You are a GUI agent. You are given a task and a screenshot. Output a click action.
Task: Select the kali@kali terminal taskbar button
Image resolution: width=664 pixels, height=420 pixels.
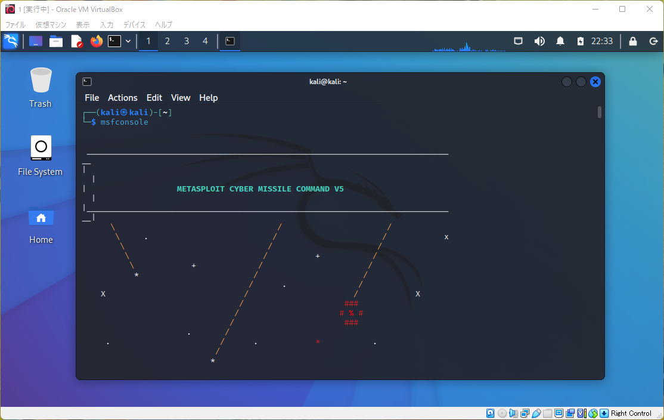coord(230,41)
